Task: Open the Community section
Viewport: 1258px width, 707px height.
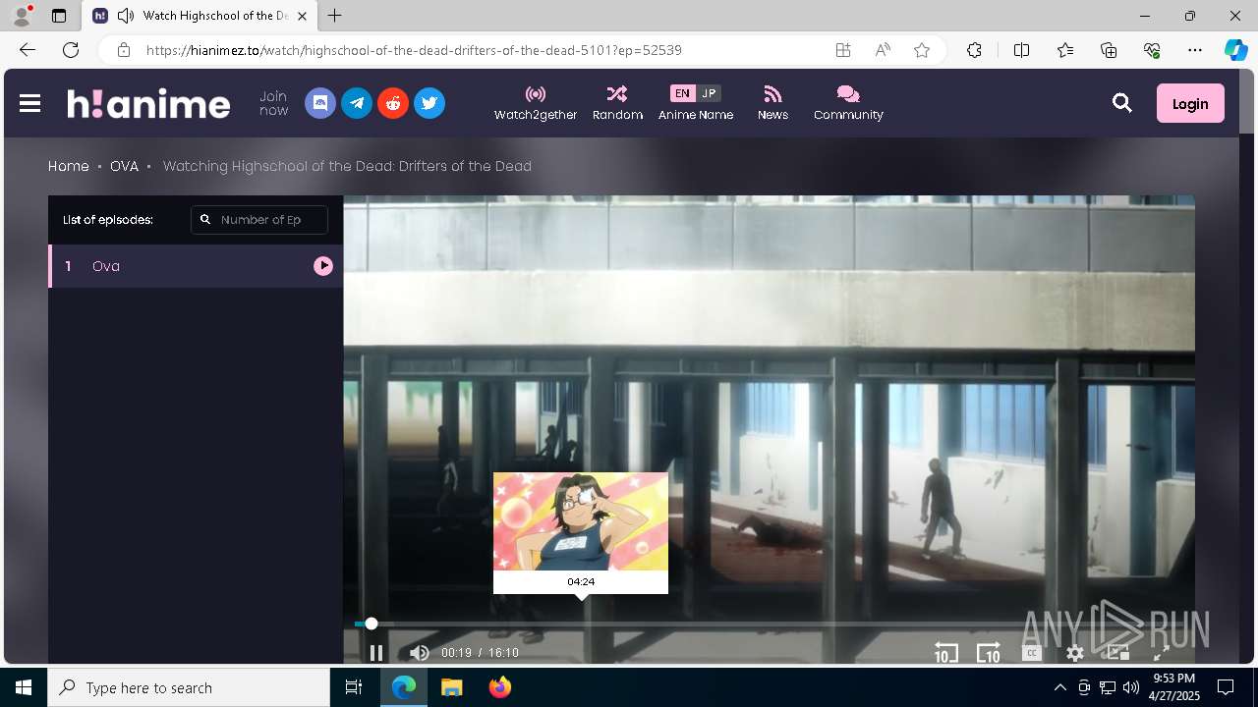Action: point(848,103)
